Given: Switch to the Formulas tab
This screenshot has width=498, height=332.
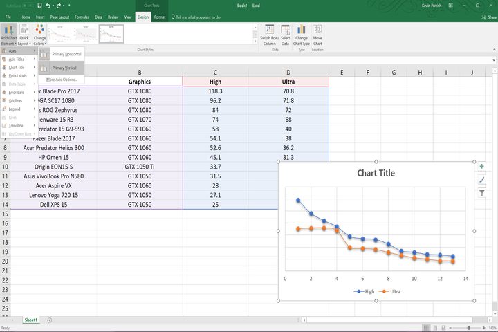Looking at the screenshot, I should pos(82,17).
